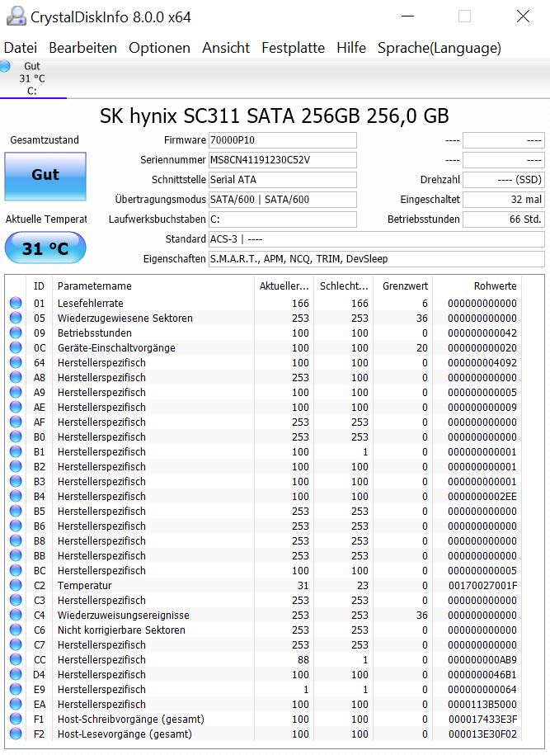Click the status orb in row ID BB
The image size is (550, 755).
[16, 555]
